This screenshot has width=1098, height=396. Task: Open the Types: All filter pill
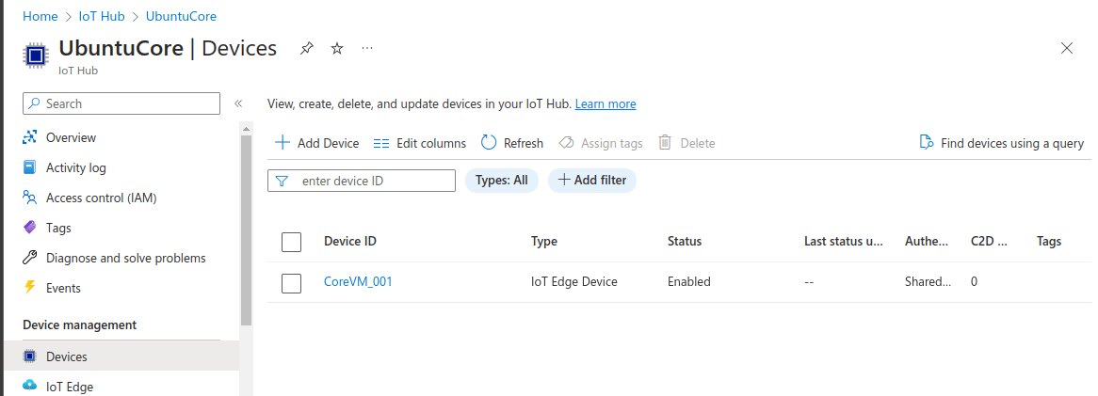click(501, 181)
